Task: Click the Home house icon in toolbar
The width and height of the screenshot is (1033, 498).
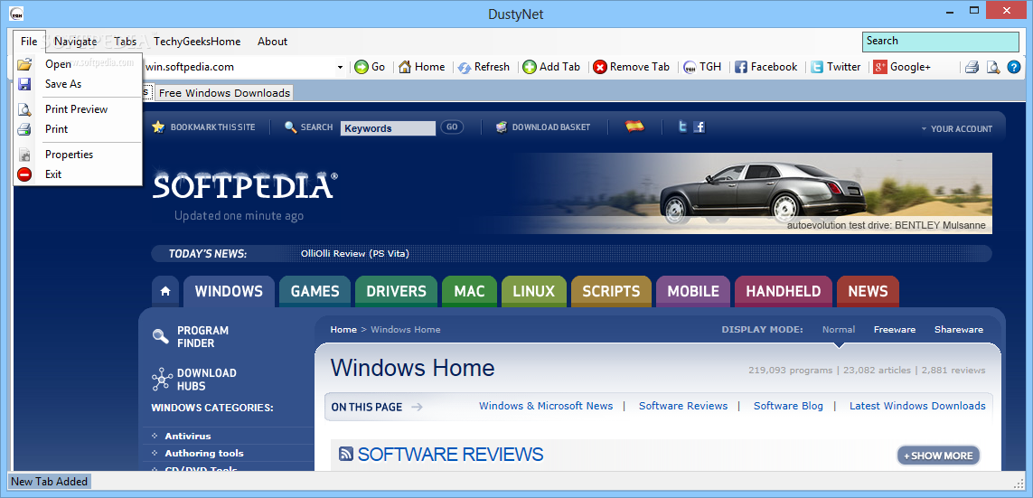Action: point(405,67)
